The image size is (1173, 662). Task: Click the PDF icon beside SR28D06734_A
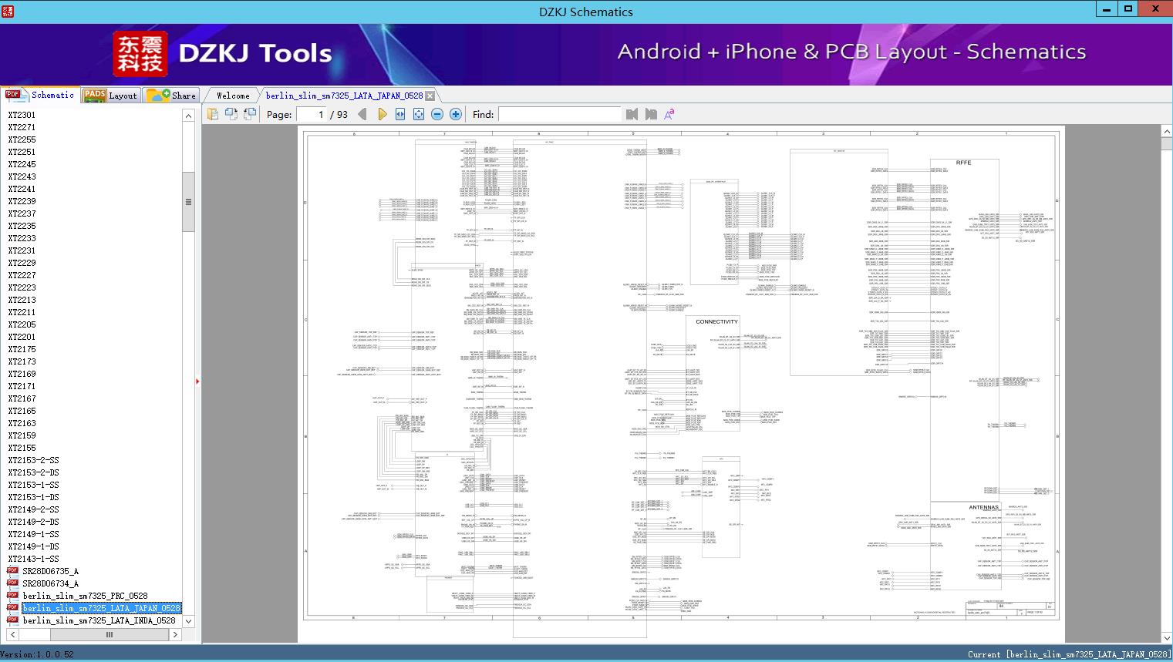12,583
